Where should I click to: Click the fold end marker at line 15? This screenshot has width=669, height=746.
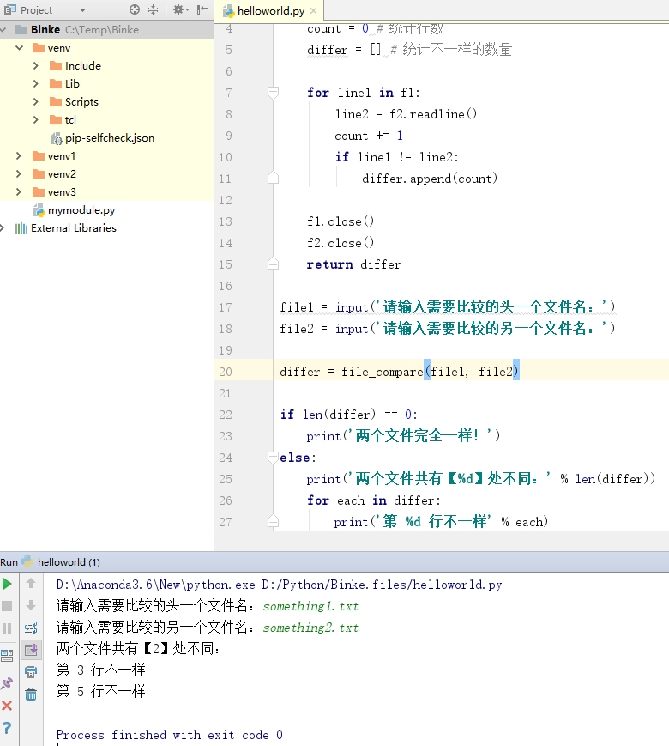[x=273, y=264]
